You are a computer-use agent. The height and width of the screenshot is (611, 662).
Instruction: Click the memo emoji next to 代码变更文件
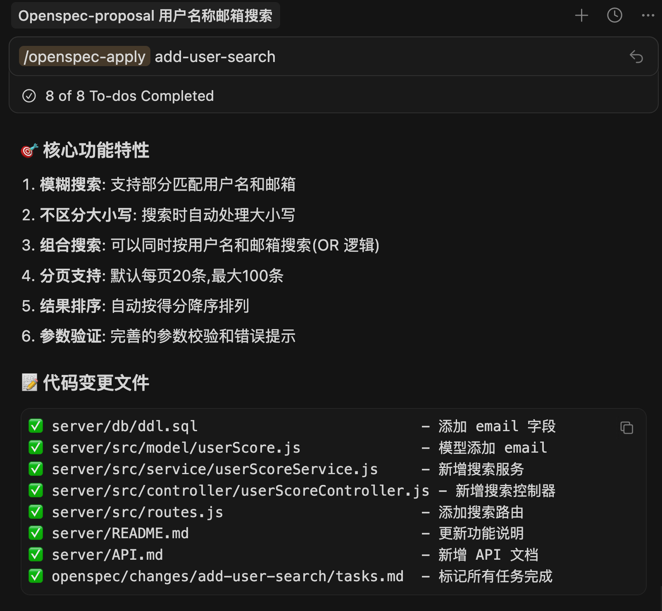(29, 383)
